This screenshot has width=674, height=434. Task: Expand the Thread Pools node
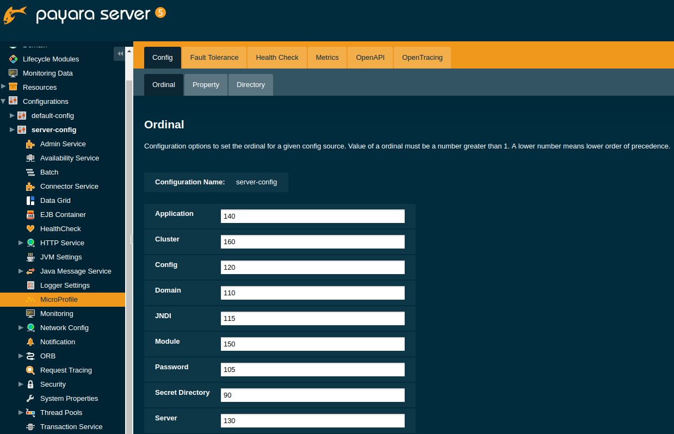pyautogui.click(x=21, y=412)
